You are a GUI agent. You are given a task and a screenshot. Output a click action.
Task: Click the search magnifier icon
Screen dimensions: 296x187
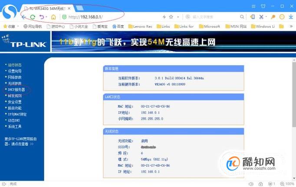tap(242, 17)
